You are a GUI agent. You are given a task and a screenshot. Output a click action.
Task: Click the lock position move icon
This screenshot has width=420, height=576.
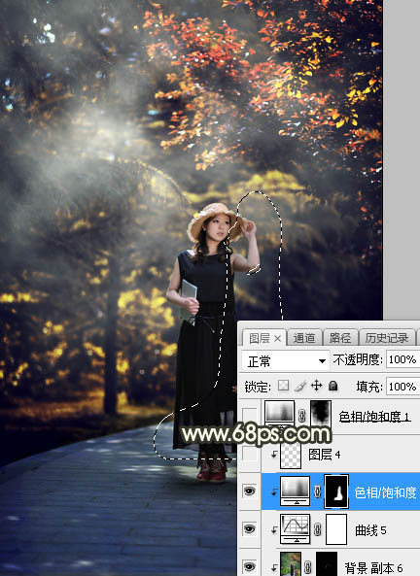point(316,386)
